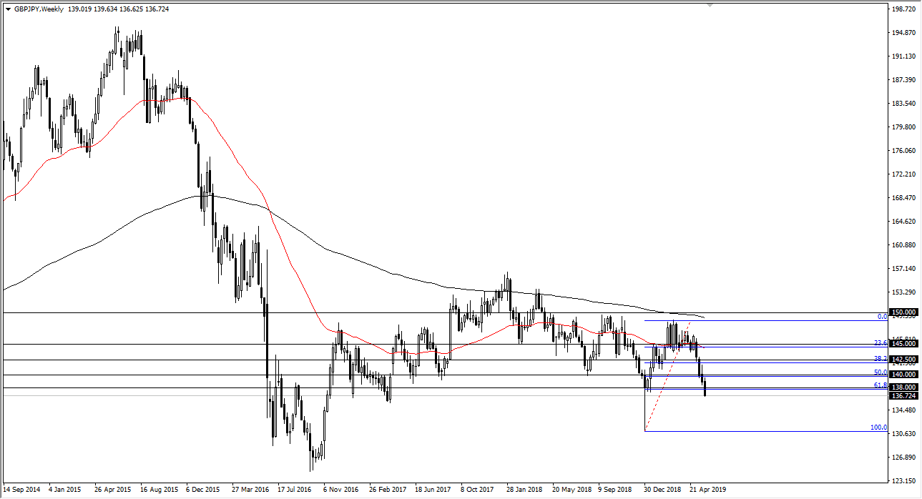Select the 138.000 price level label
This screenshot has height=499, width=922.
pos(904,387)
